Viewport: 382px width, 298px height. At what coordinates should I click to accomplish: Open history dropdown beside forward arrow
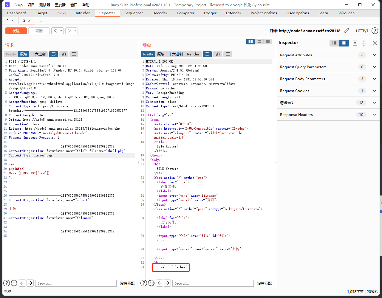[75, 31]
